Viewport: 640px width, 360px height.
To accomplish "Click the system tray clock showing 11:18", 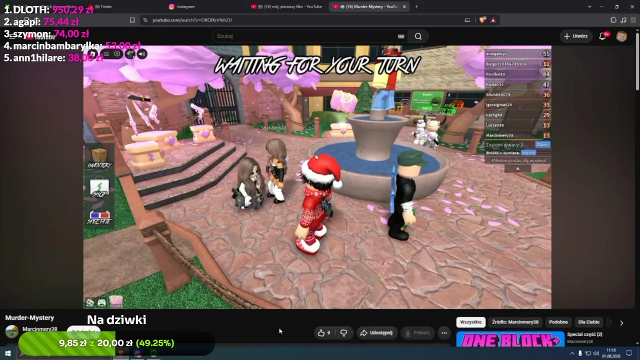I will [611, 353].
